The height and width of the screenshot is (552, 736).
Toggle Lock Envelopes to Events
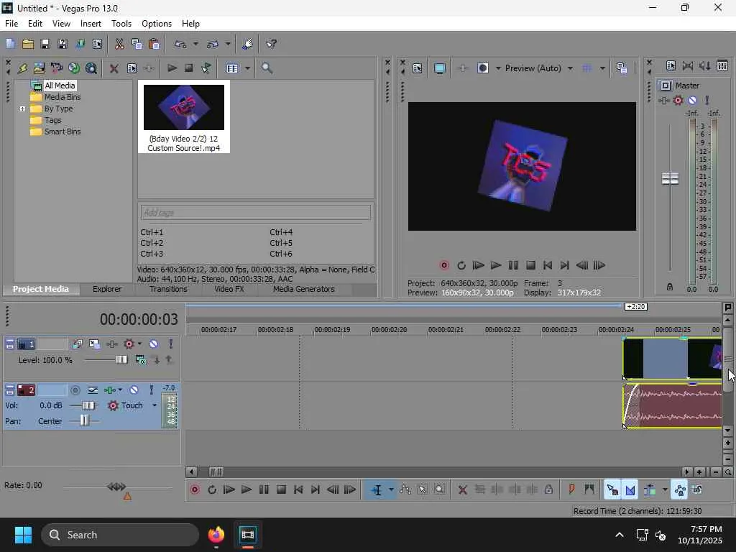tap(680, 489)
